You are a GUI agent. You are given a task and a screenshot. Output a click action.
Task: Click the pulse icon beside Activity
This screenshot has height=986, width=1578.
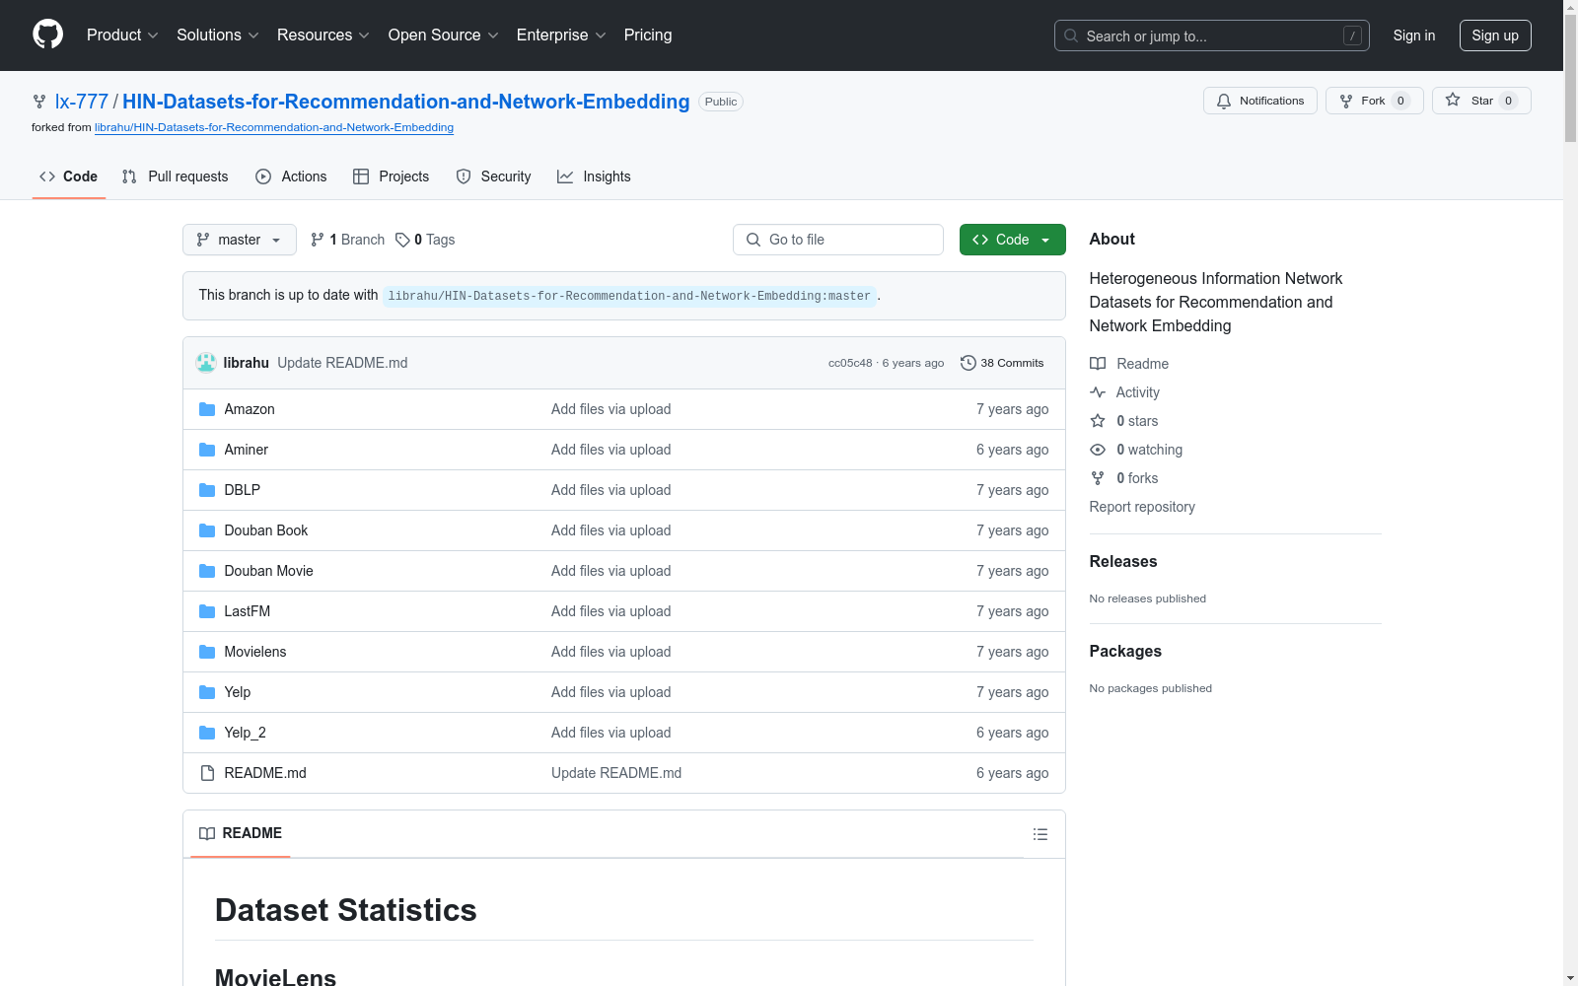pyautogui.click(x=1098, y=392)
